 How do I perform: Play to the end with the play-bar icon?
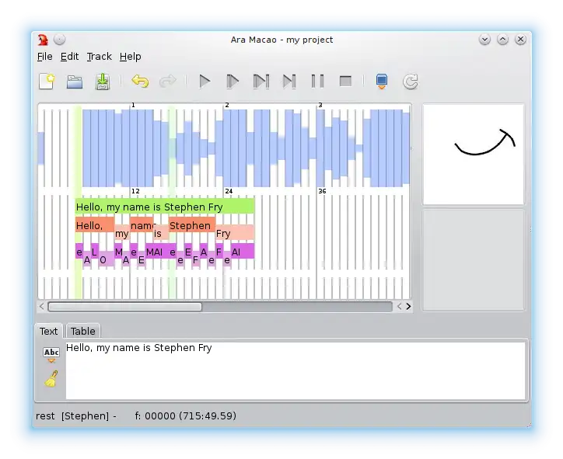289,81
